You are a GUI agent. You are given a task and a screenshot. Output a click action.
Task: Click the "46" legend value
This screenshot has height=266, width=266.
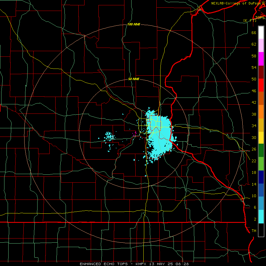(254, 91)
